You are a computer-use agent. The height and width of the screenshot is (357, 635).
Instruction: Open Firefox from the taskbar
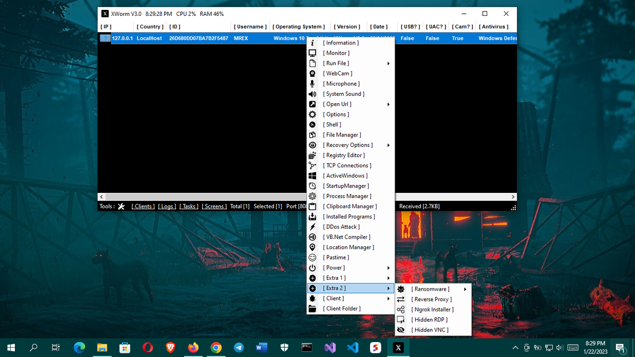point(193,347)
